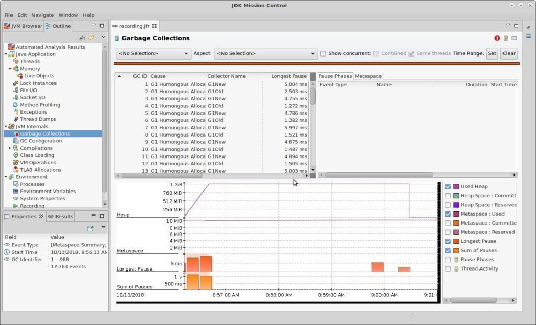Collapse the Java Application tree node
The image size is (536, 325).
[6, 54]
